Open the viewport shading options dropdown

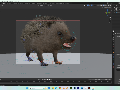(x=107, y=5)
